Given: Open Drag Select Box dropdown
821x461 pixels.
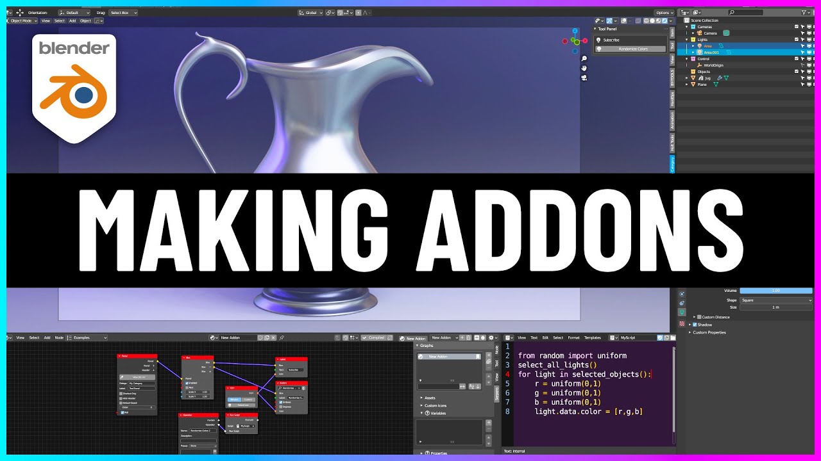Looking at the screenshot, I should point(123,12).
